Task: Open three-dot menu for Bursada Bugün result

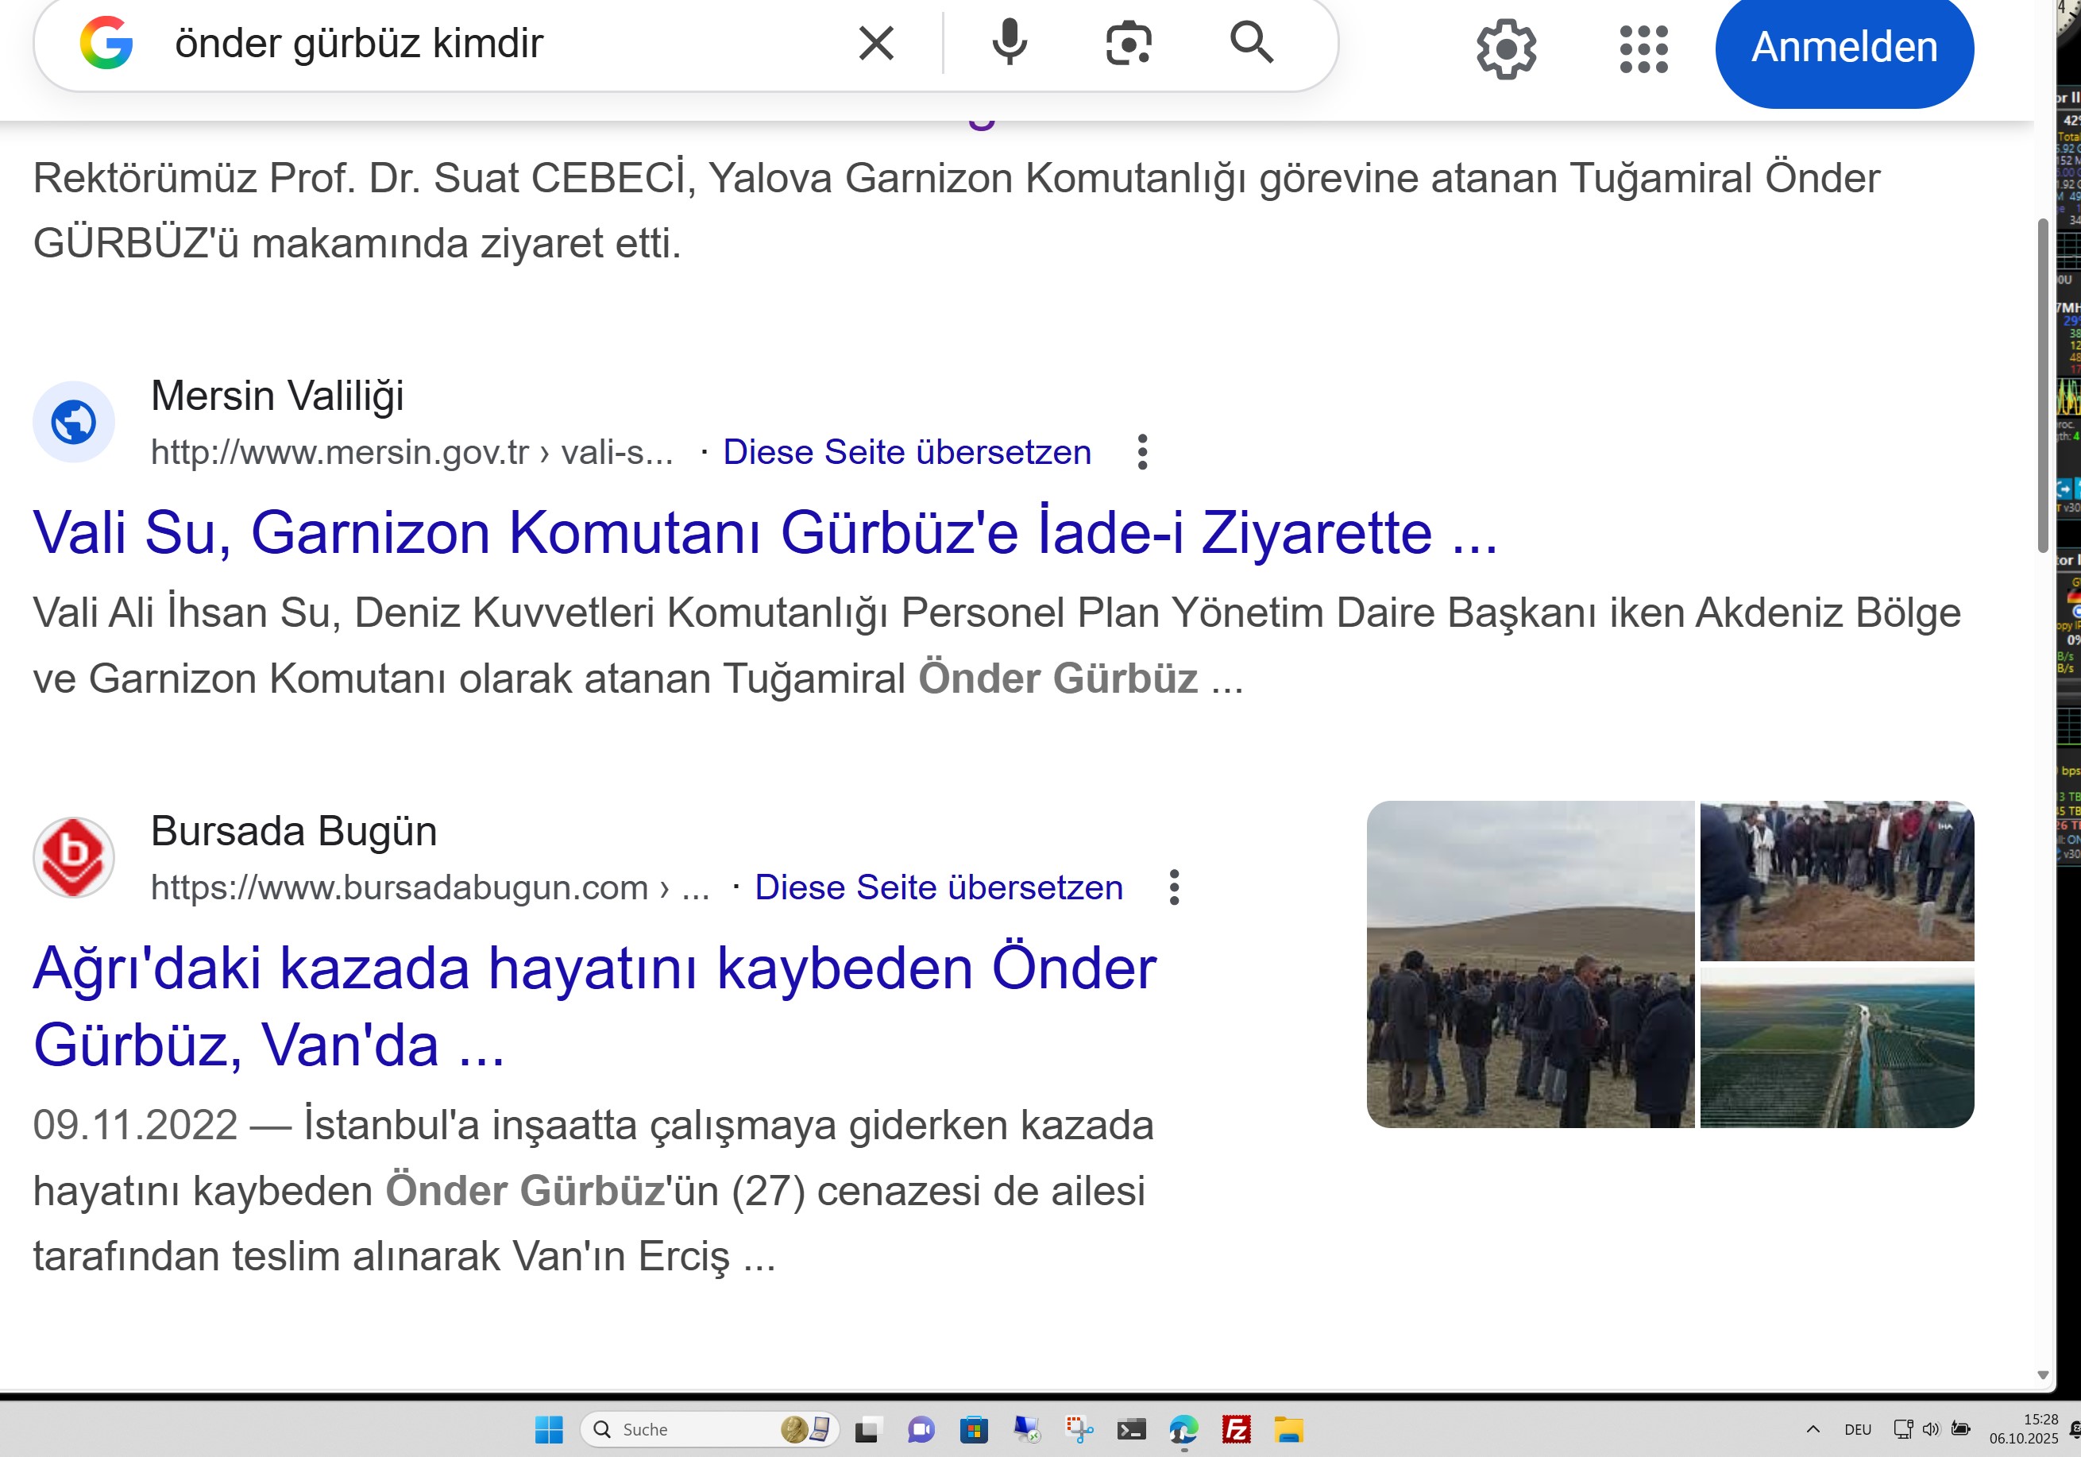Action: [1174, 887]
